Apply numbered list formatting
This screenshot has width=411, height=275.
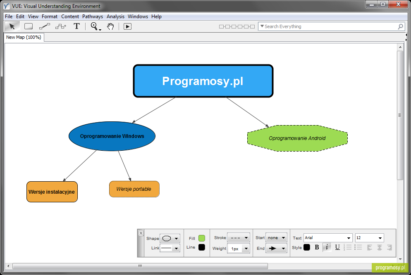347,247
